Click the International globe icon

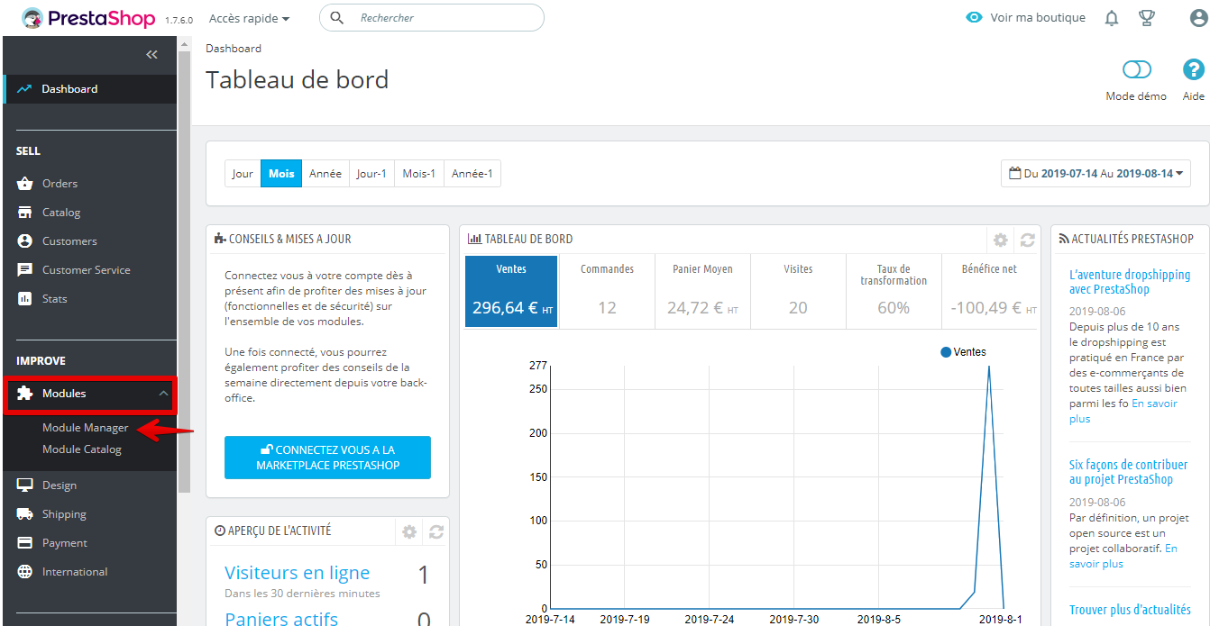(25, 572)
